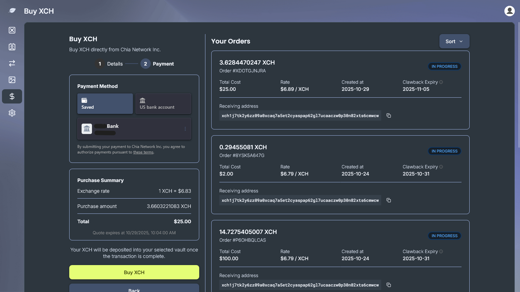
Task: Open the account profile icon top right
Action: pos(509,11)
